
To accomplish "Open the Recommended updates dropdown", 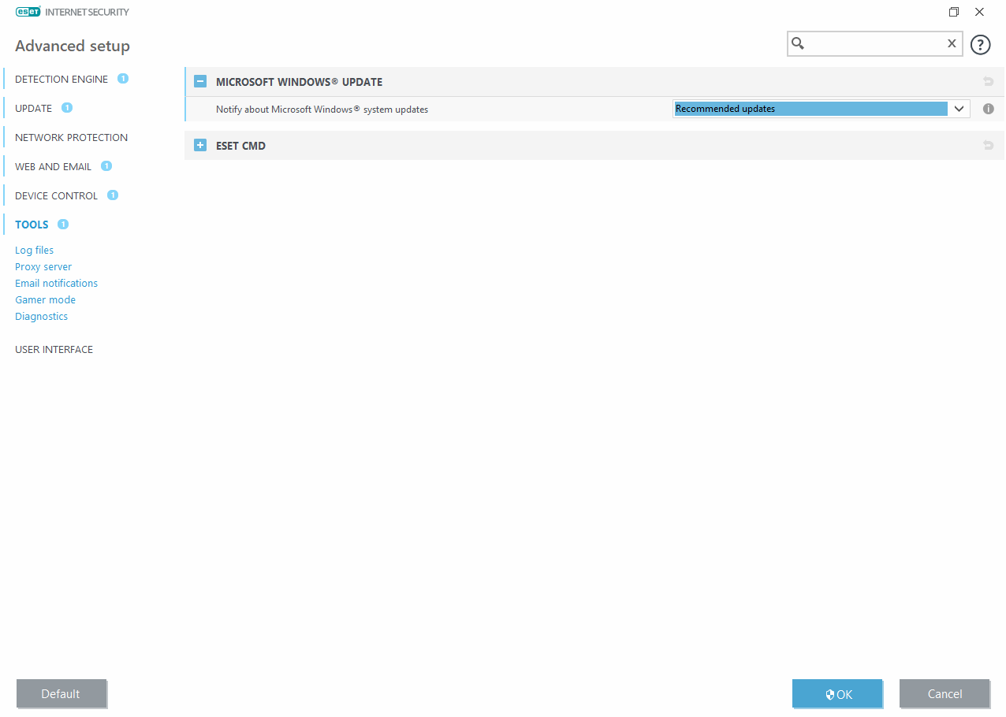I will 822,109.
